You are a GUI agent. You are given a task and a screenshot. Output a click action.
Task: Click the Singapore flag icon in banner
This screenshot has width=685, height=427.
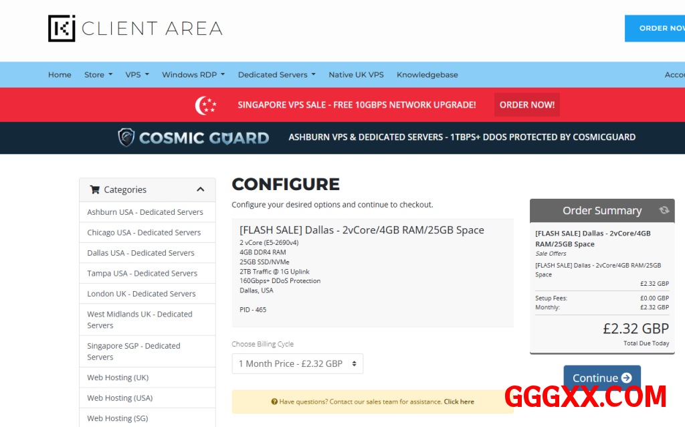pyautogui.click(x=206, y=104)
